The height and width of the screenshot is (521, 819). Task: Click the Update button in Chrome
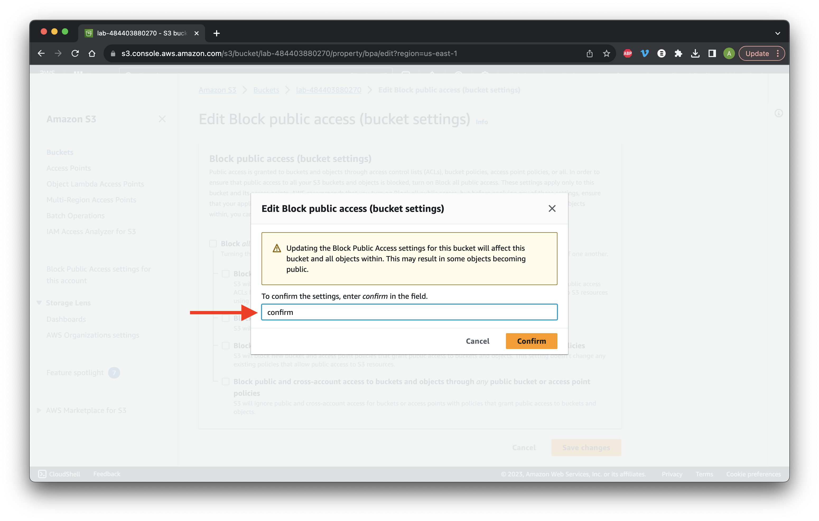point(757,53)
